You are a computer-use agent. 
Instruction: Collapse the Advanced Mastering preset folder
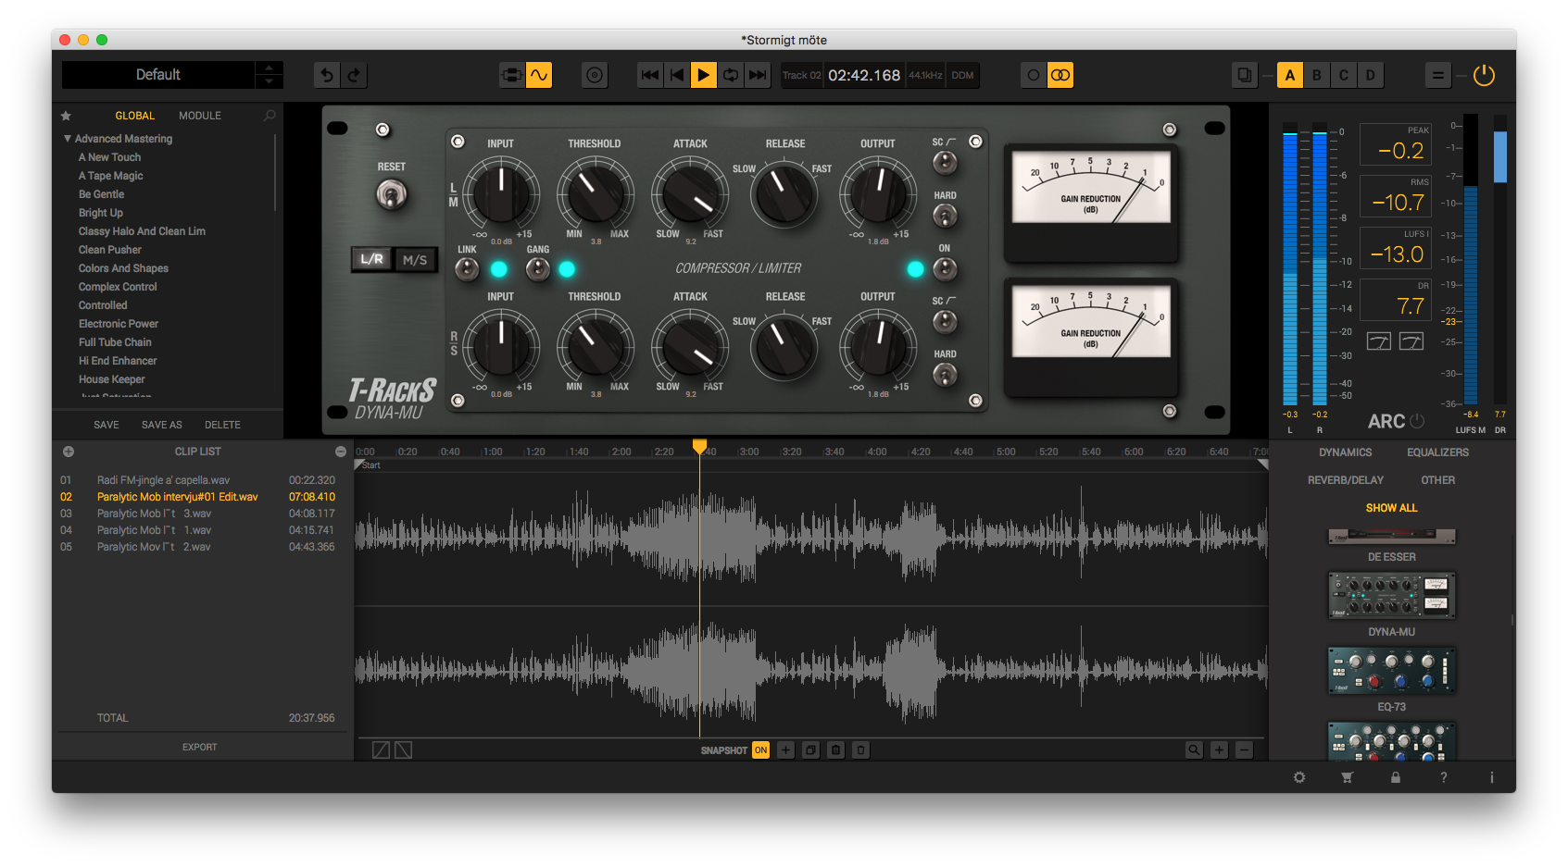68,139
